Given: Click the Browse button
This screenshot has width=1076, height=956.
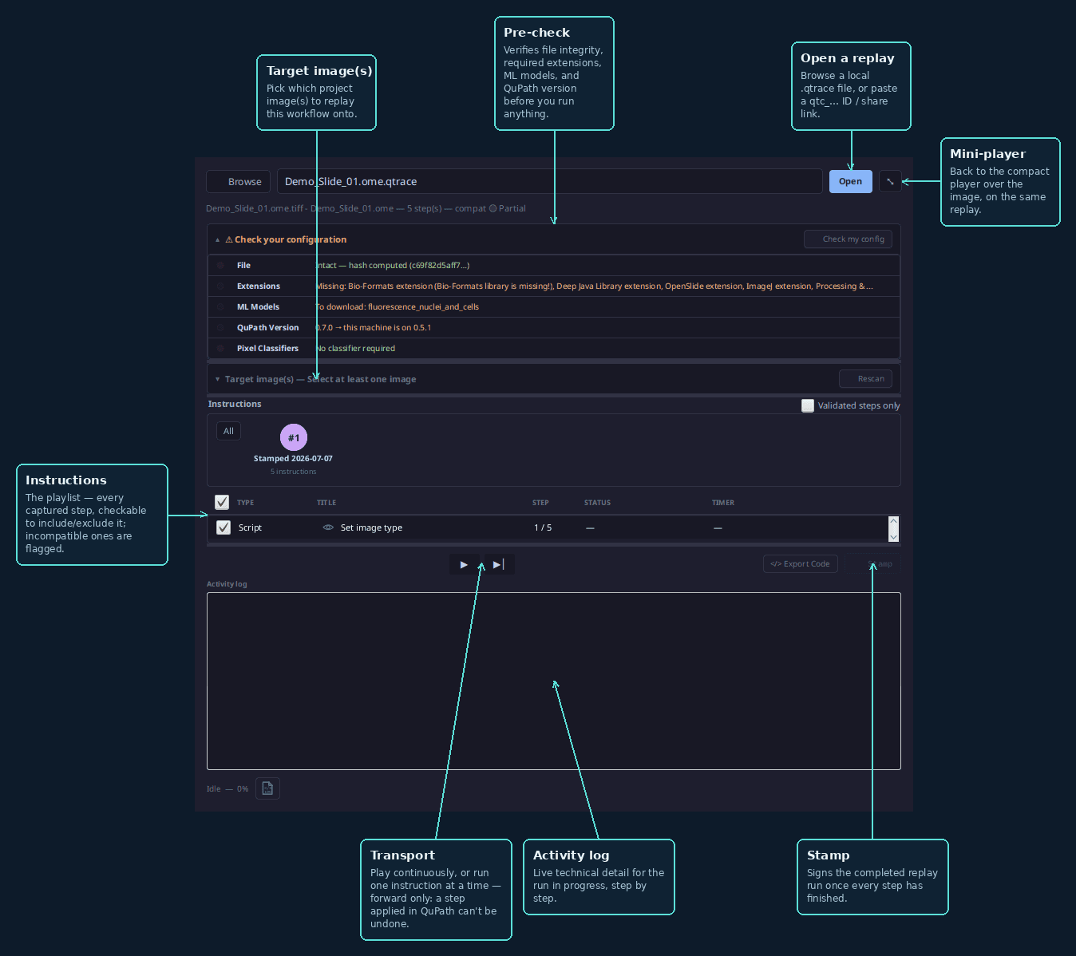Looking at the screenshot, I should [x=239, y=182].
